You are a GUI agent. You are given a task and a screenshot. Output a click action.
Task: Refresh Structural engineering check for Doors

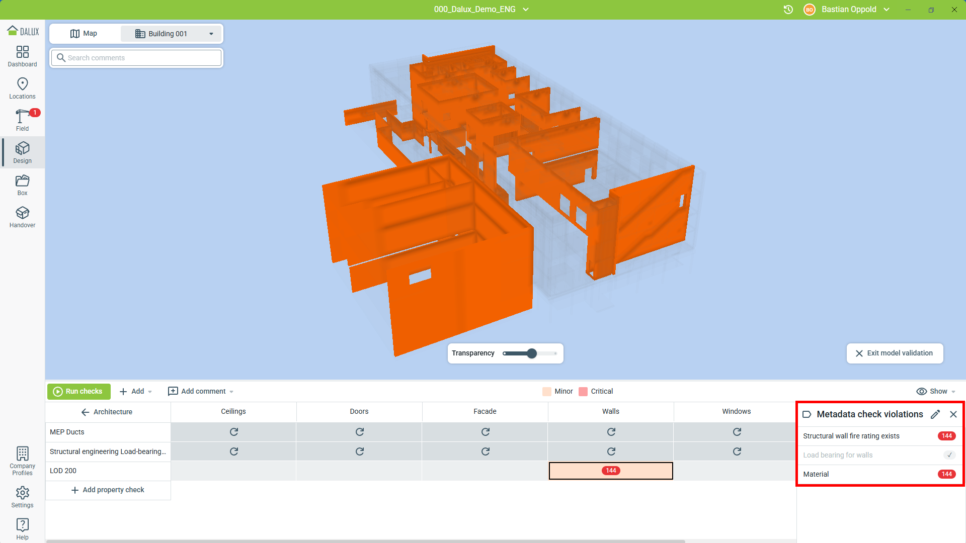[360, 451]
